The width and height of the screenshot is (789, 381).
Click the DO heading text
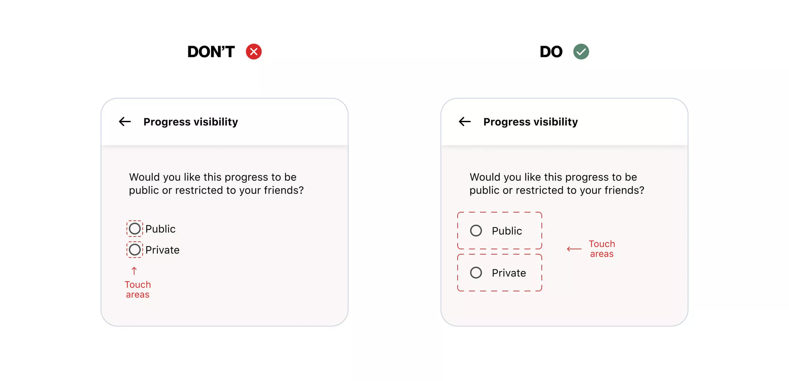coord(551,52)
